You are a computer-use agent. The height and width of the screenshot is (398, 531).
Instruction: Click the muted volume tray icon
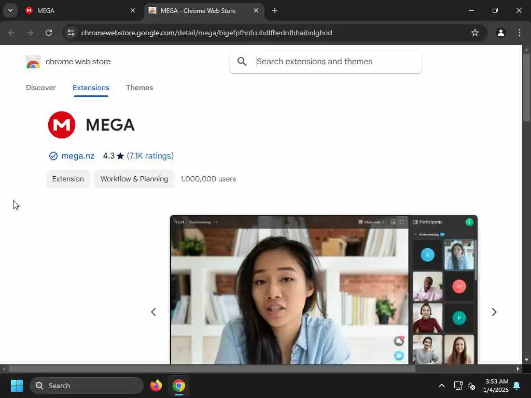471,386
